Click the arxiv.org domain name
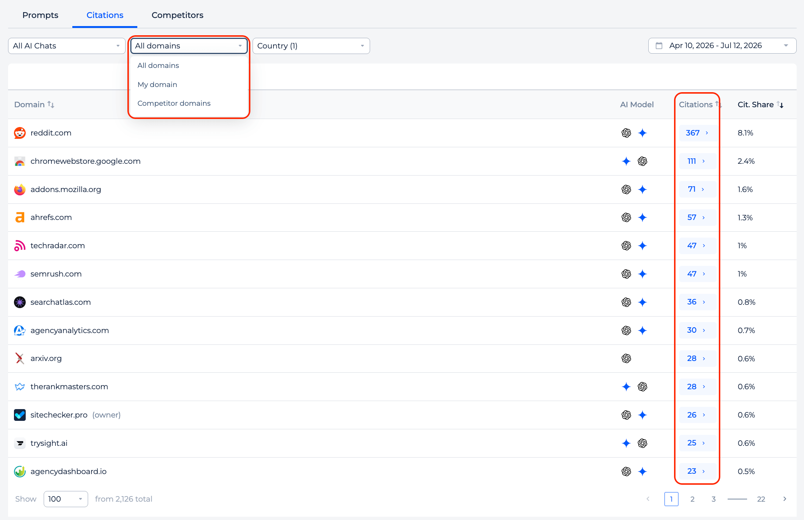This screenshot has height=520, width=804. coord(46,358)
